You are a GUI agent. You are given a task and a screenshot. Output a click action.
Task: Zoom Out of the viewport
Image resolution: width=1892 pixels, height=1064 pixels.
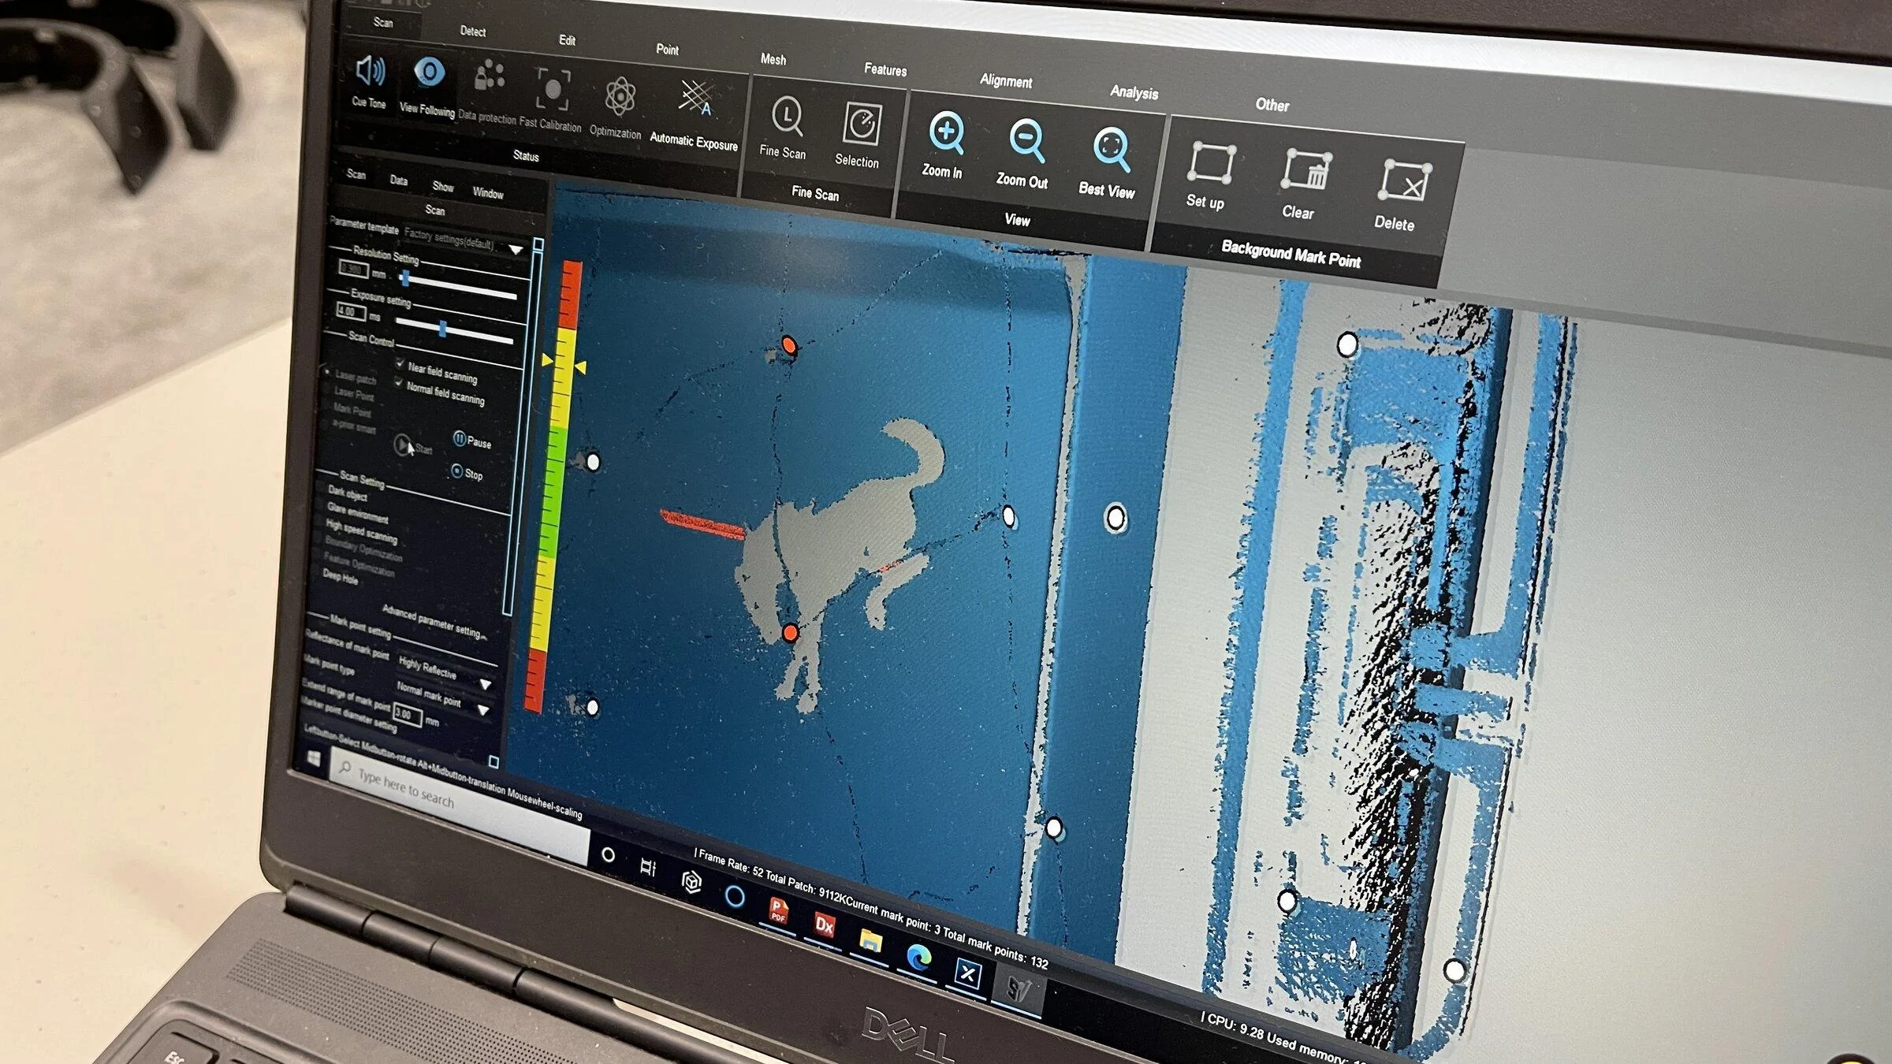tap(1027, 142)
